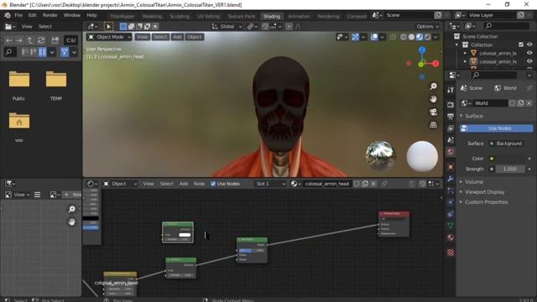Switch perspective/orthographic grid icon in viewport

point(434,125)
